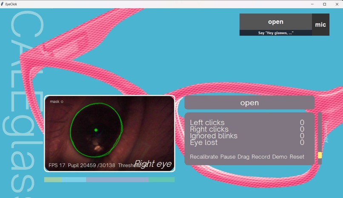Click the teal green bar segment

162,180
